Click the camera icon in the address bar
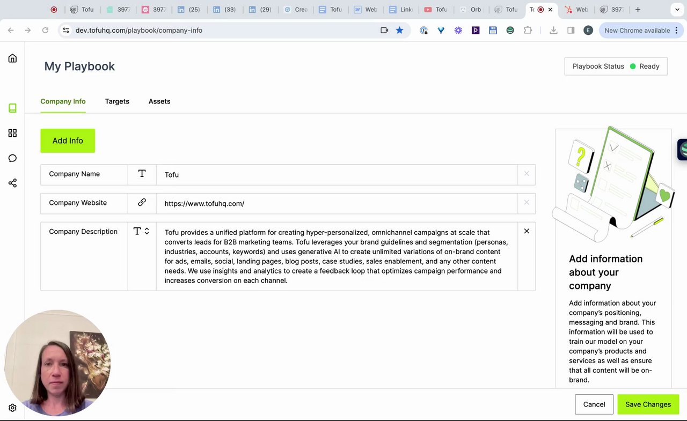687x421 pixels. coord(384,31)
